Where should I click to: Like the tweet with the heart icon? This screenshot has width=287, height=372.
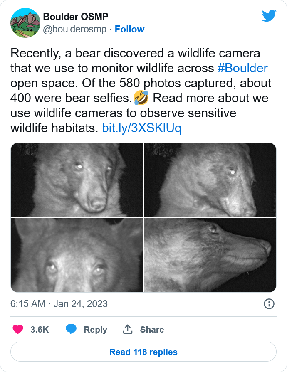tap(18, 329)
